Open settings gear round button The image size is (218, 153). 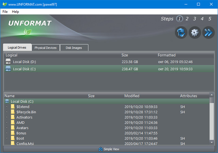tap(194, 33)
